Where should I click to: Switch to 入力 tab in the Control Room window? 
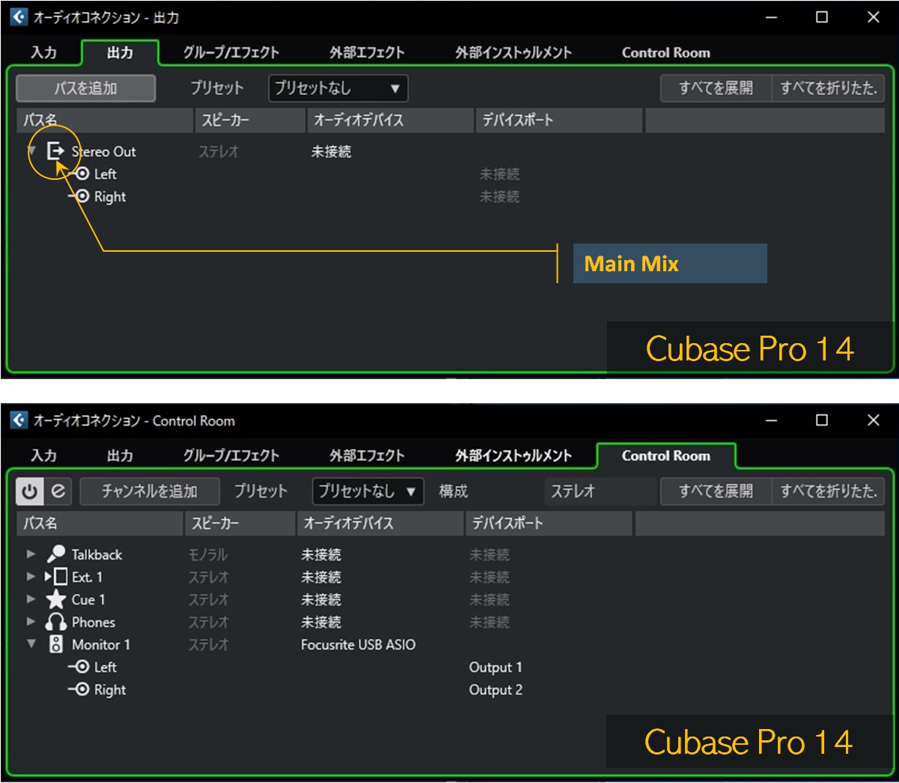(x=44, y=456)
